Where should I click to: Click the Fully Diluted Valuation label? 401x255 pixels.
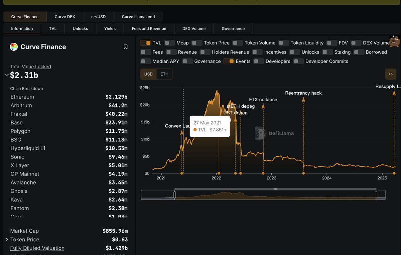click(37, 248)
